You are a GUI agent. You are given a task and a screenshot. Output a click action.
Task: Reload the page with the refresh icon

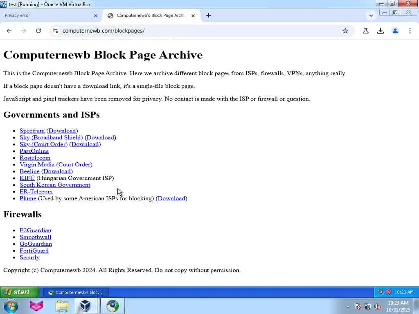coord(38,31)
